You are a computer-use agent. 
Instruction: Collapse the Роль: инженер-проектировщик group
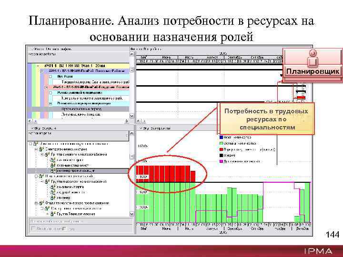(50, 103)
